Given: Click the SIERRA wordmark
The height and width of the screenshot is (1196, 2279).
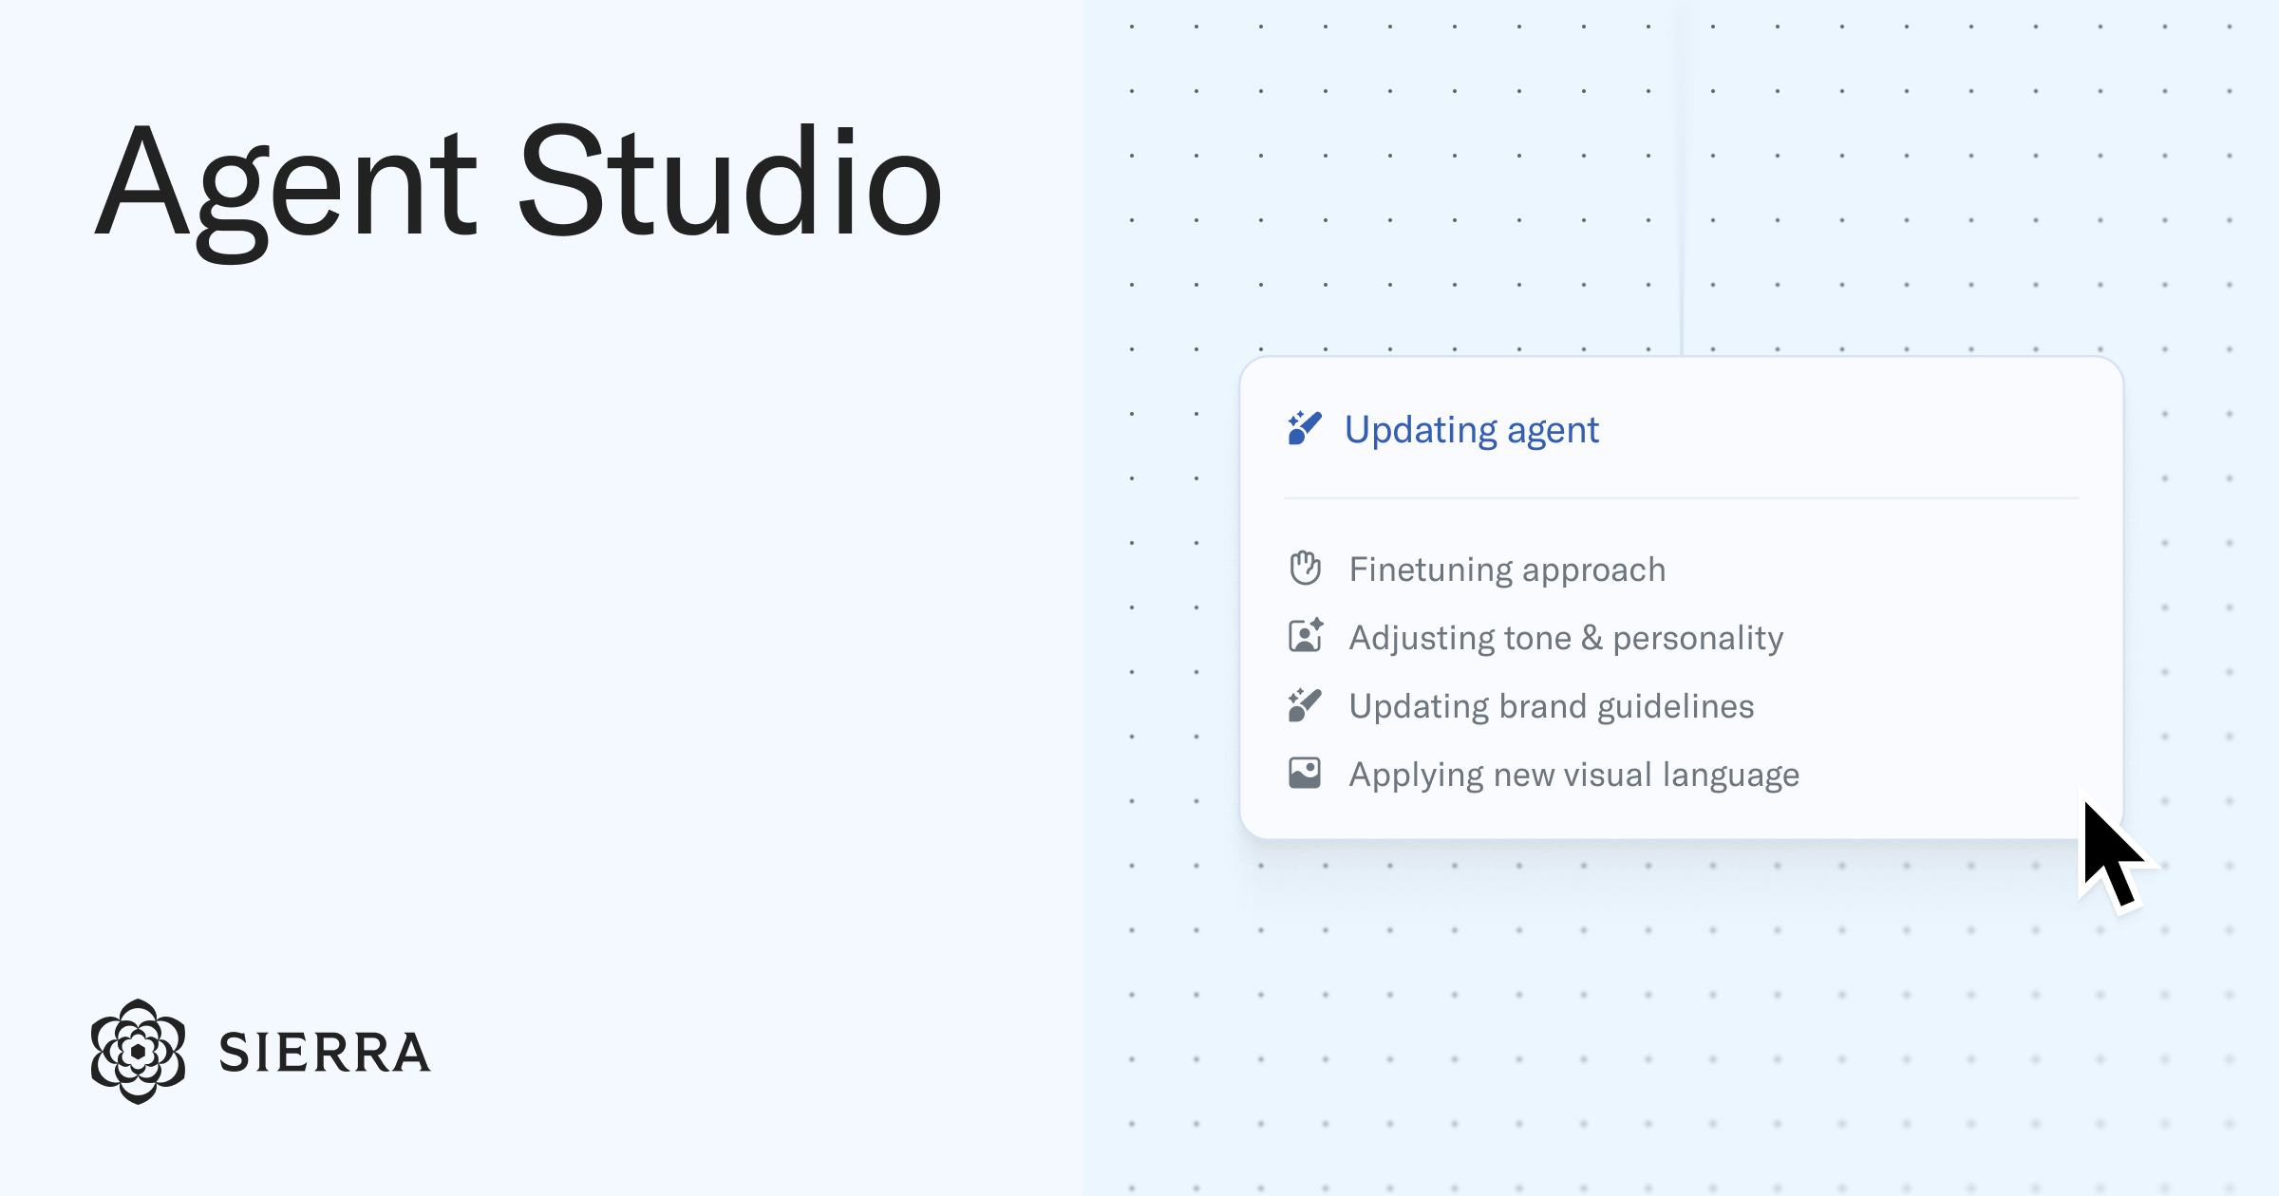Looking at the screenshot, I should click(x=325, y=1053).
